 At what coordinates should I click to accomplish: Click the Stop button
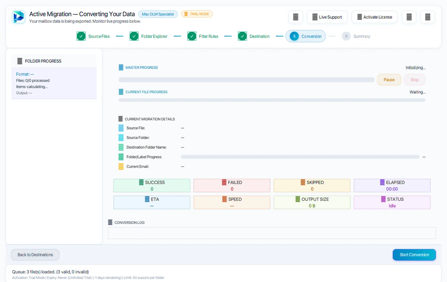click(415, 80)
